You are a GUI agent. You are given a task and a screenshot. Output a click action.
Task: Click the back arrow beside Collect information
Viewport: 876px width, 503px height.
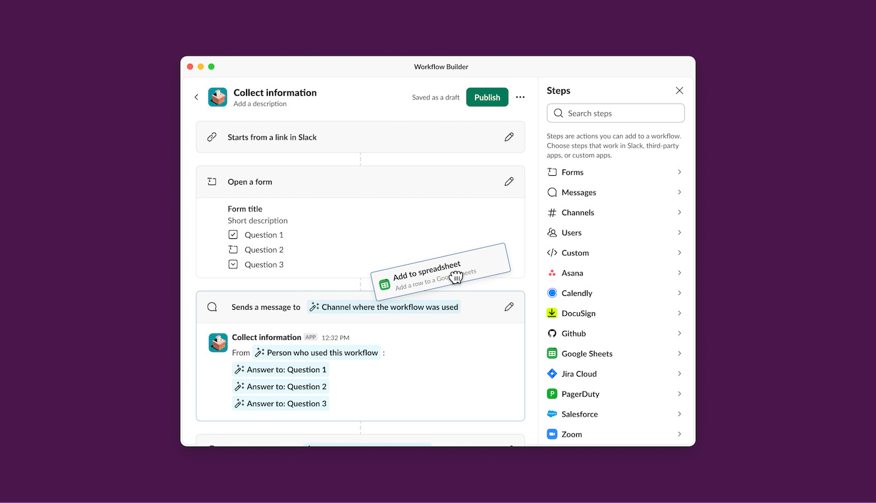pos(196,97)
